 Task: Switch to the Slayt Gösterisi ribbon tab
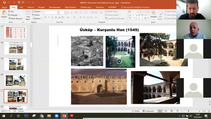[x=70, y=7]
